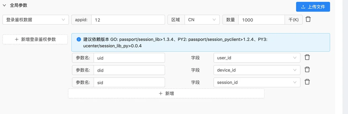Focus the 数量 input showing 1000

pyautogui.click(x=262, y=20)
